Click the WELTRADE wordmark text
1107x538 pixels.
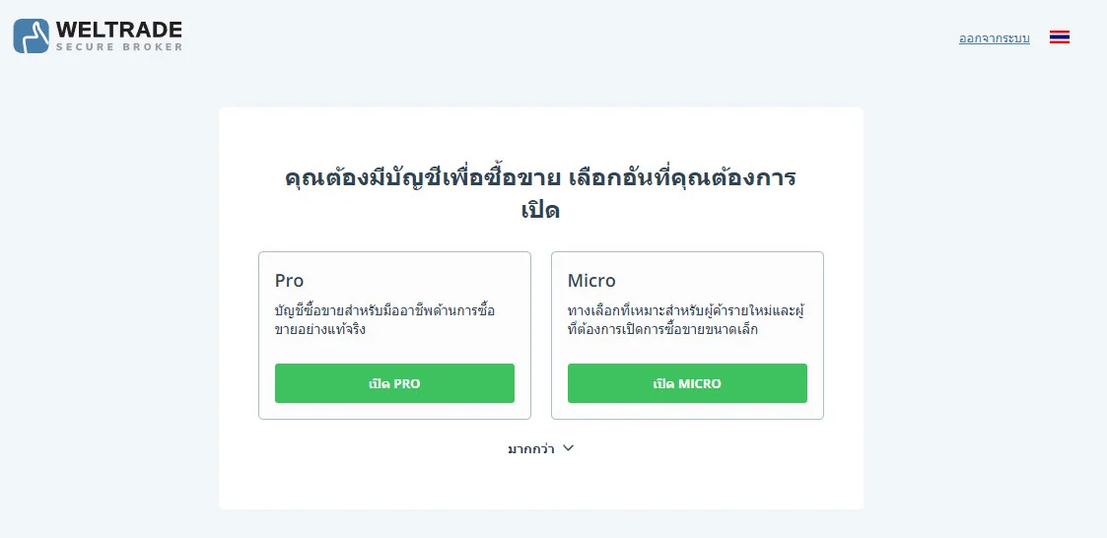[x=118, y=30]
